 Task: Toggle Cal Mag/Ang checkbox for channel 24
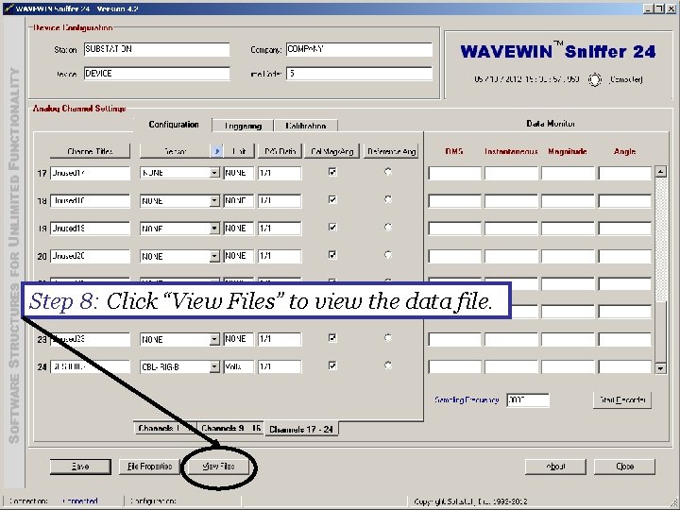(332, 365)
